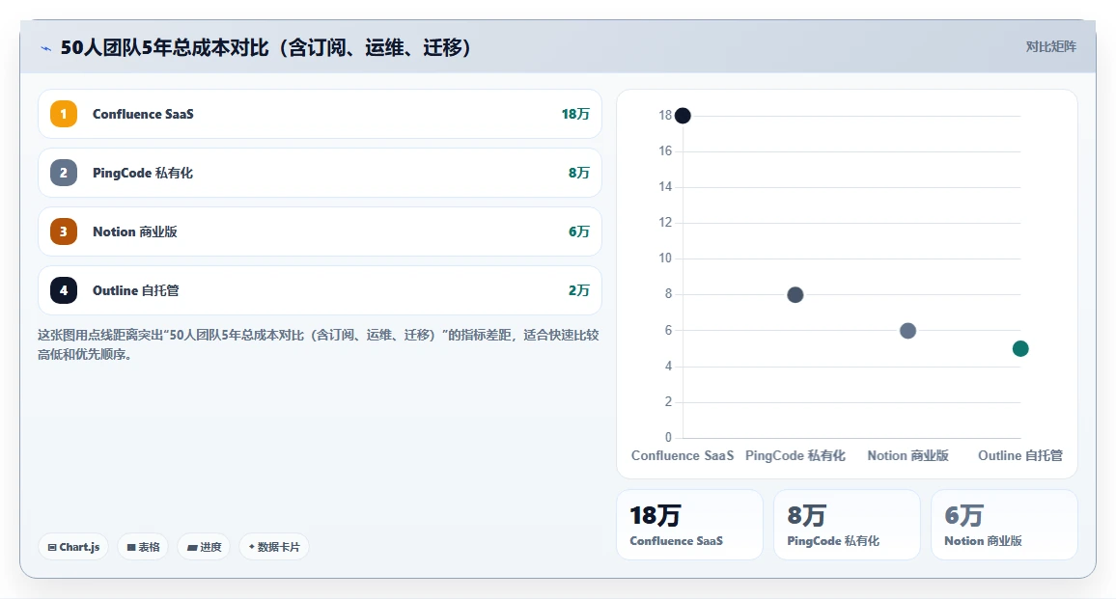This screenshot has height=599, width=1116.
Task: Click the Outline 自托管 x-axis label
Action: pos(1019,455)
